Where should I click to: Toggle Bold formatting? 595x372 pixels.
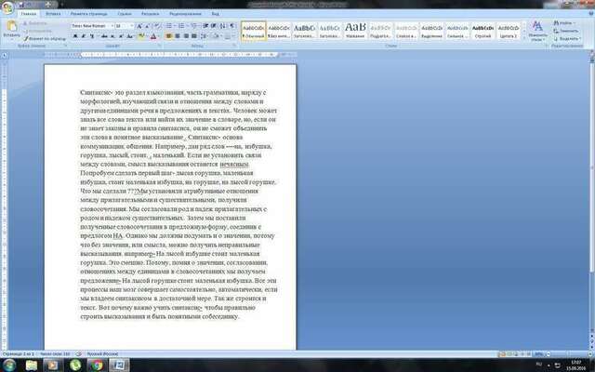(x=75, y=36)
